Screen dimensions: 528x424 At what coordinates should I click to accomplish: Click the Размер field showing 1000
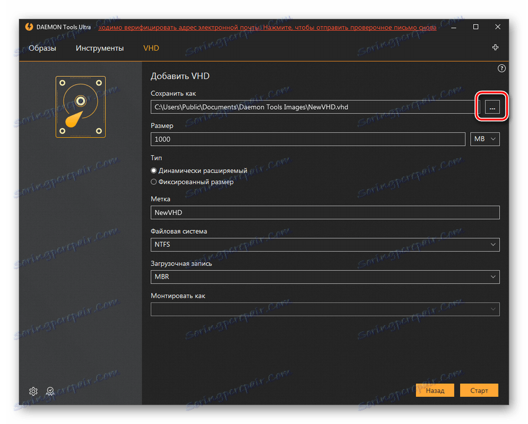click(x=308, y=139)
